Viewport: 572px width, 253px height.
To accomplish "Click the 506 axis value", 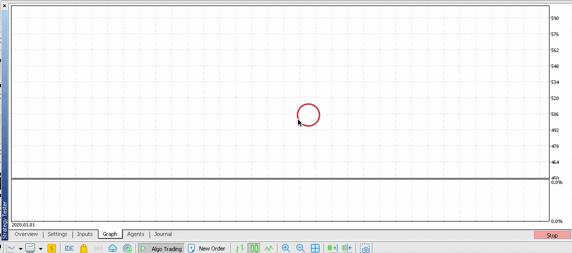I will (x=555, y=114).
